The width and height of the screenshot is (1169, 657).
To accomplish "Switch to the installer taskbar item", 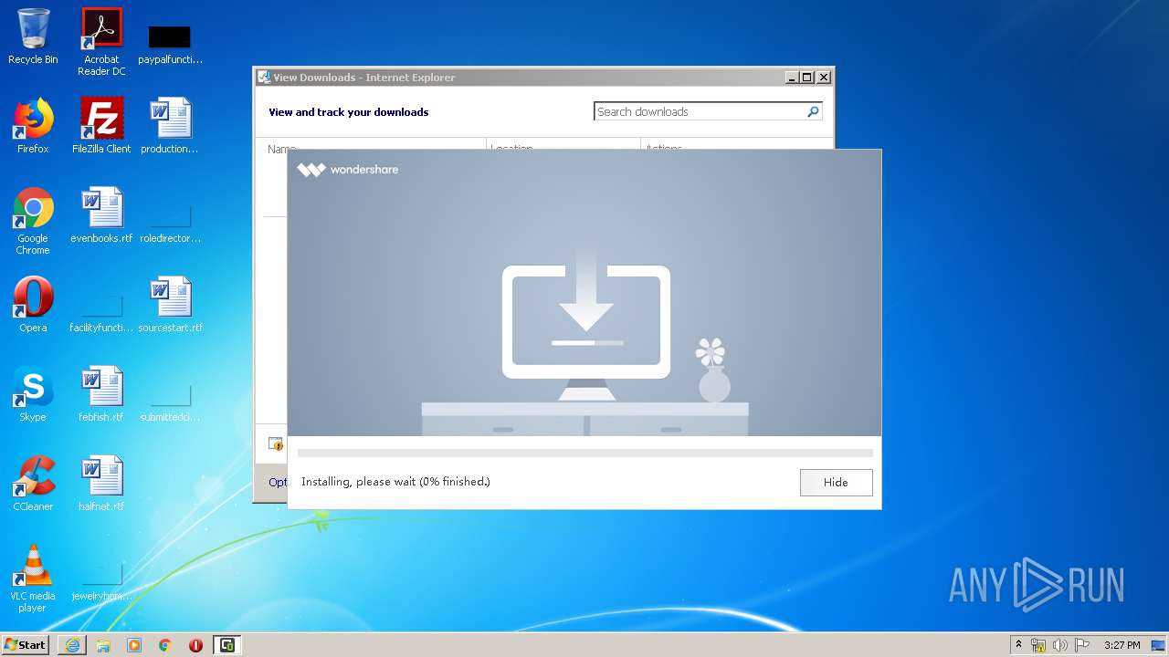I will click(x=226, y=645).
